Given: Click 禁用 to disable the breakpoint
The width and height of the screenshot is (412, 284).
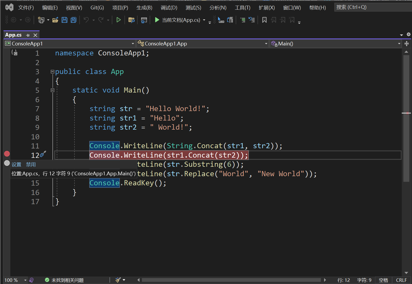Looking at the screenshot, I should pyautogui.click(x=31, y=165).
